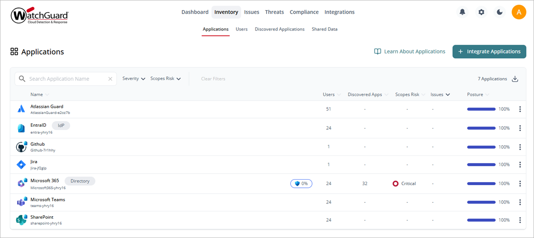Click the SharePoint app icon
The height and width of the screenshot is (238, 534).
click(21, 220)
